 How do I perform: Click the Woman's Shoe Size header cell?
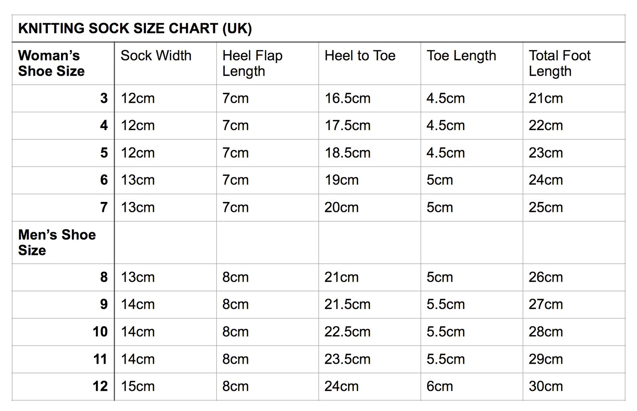point(51,63)
